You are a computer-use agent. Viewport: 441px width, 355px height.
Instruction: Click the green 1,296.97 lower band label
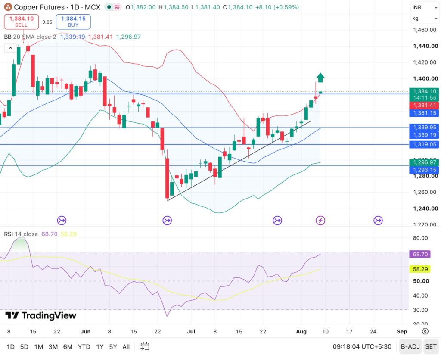(x=424, y=162)
